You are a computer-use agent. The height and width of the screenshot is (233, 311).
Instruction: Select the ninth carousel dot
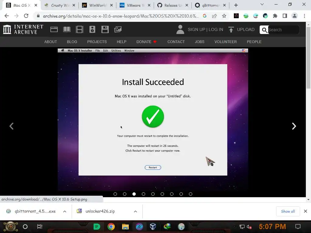pyautogui.click(x=191, y=194)
